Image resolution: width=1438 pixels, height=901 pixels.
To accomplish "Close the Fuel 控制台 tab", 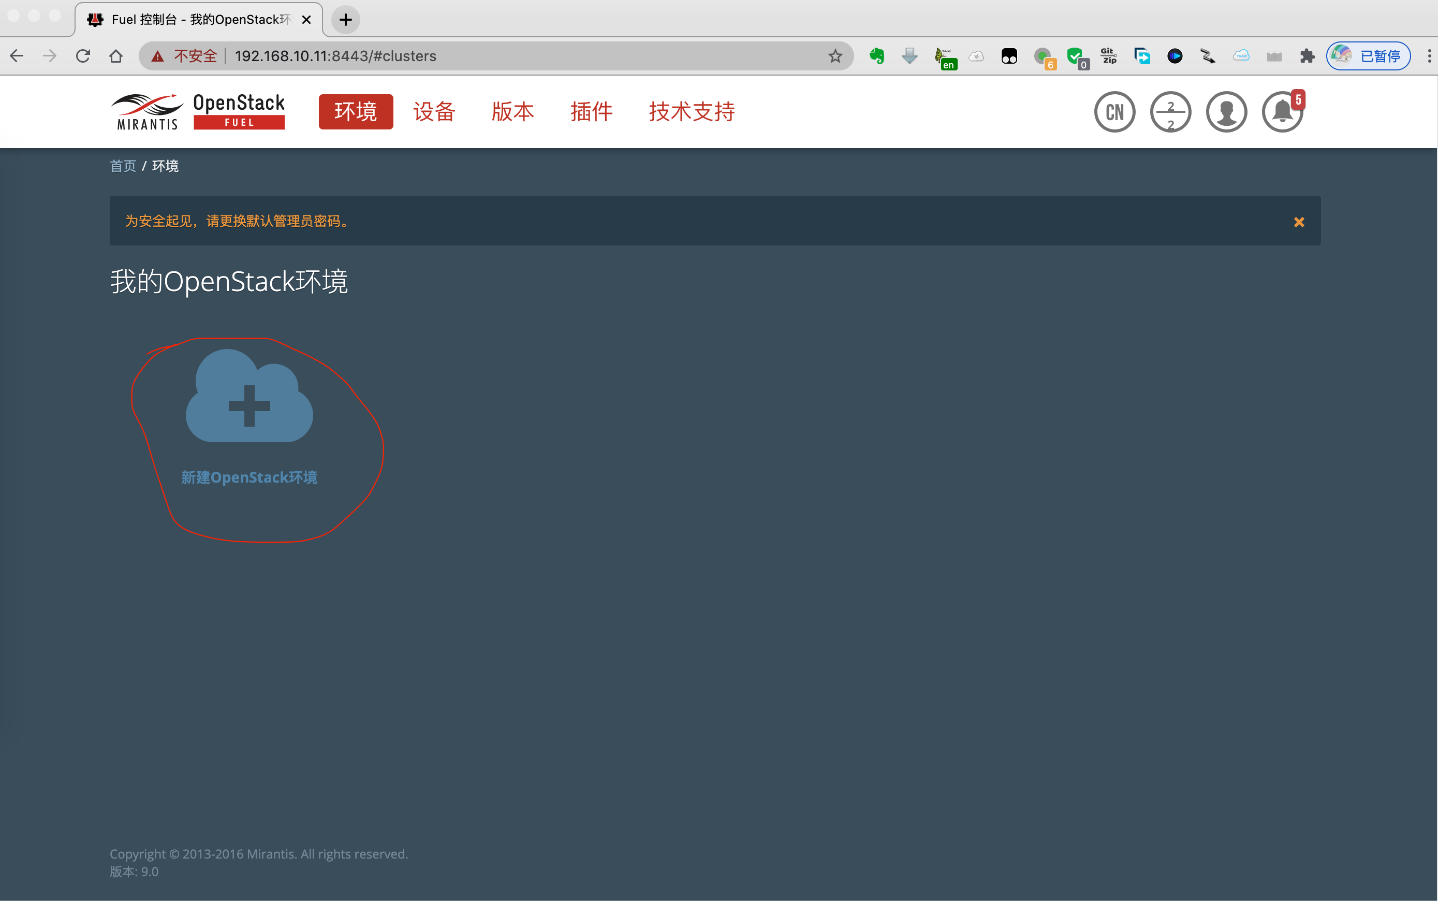I will (306, 20).
